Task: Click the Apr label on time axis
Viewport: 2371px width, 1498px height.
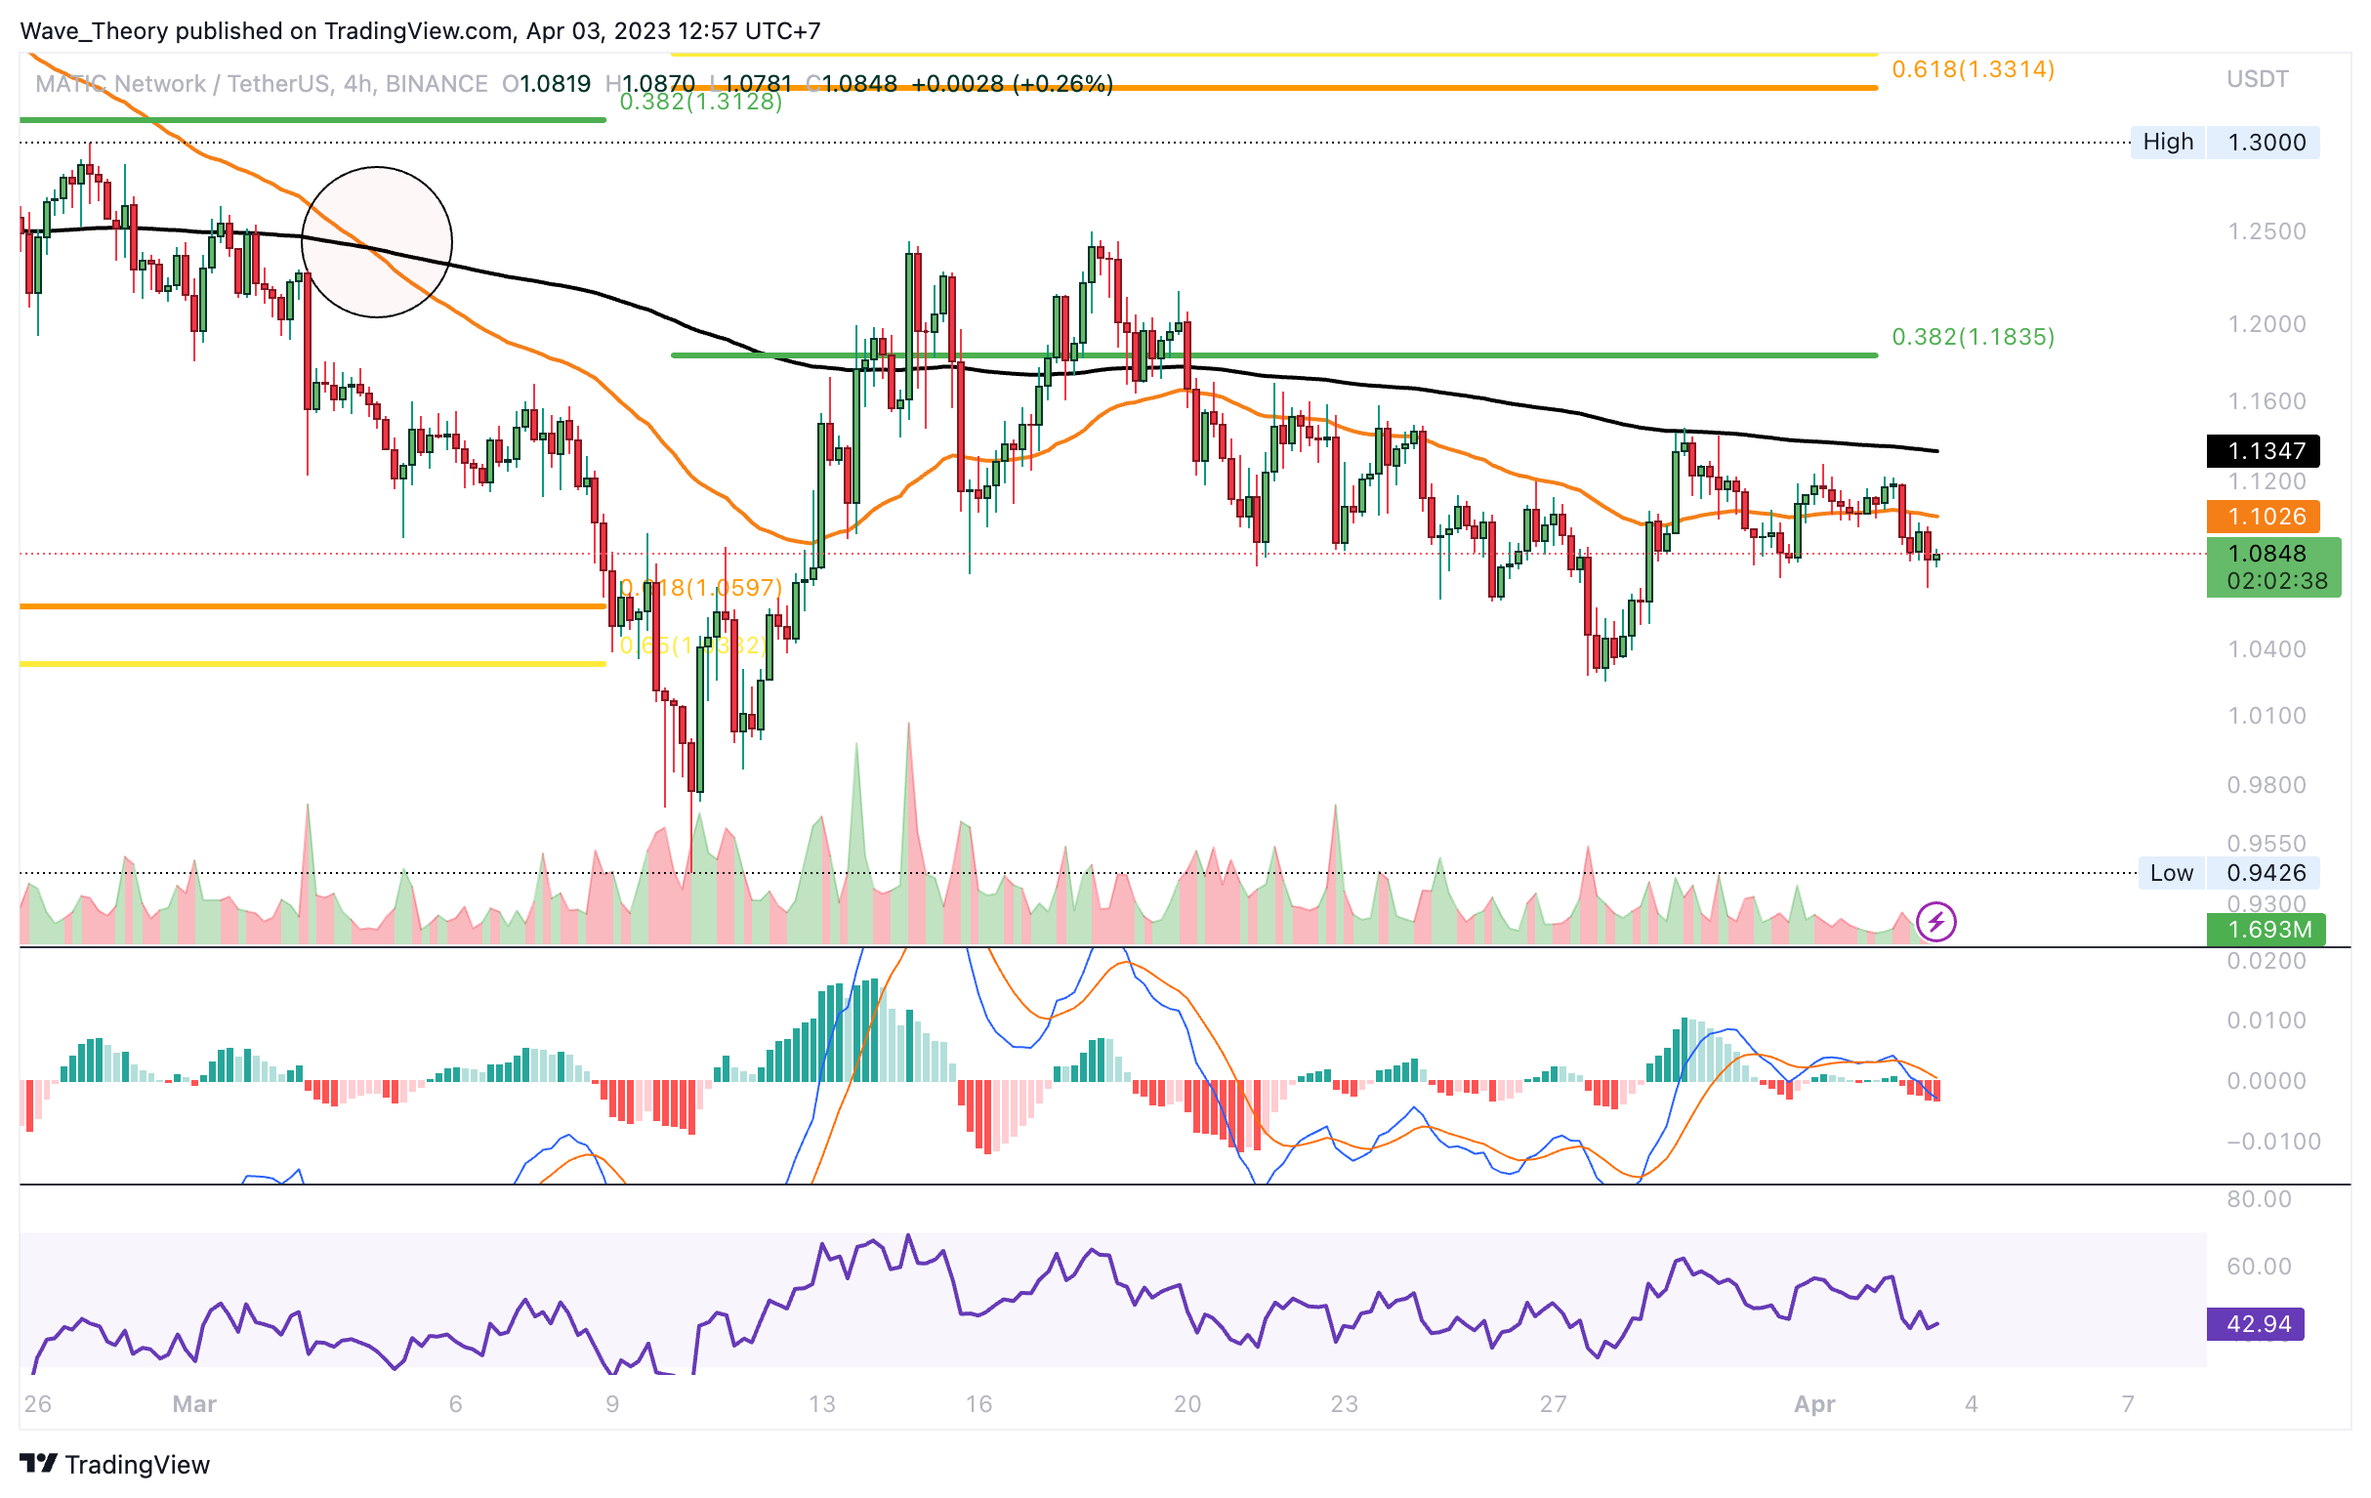Action: pos(1813,1403)
